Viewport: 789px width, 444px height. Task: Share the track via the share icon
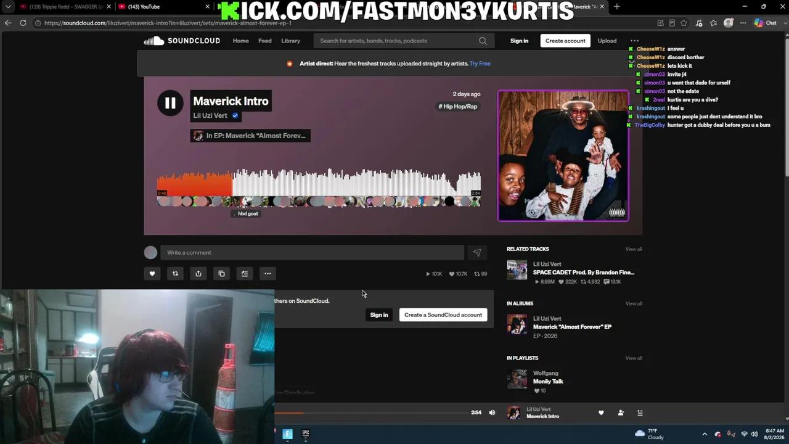[198, 274]
